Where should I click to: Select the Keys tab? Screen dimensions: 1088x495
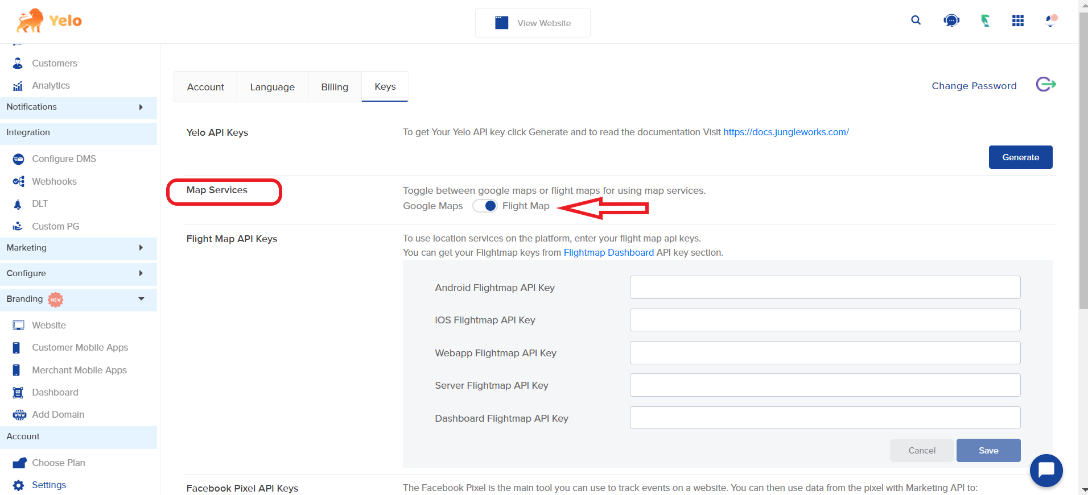[x=385, y=86]
